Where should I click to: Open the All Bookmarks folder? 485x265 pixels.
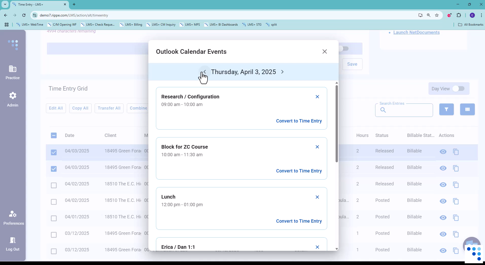click(471, 25)
